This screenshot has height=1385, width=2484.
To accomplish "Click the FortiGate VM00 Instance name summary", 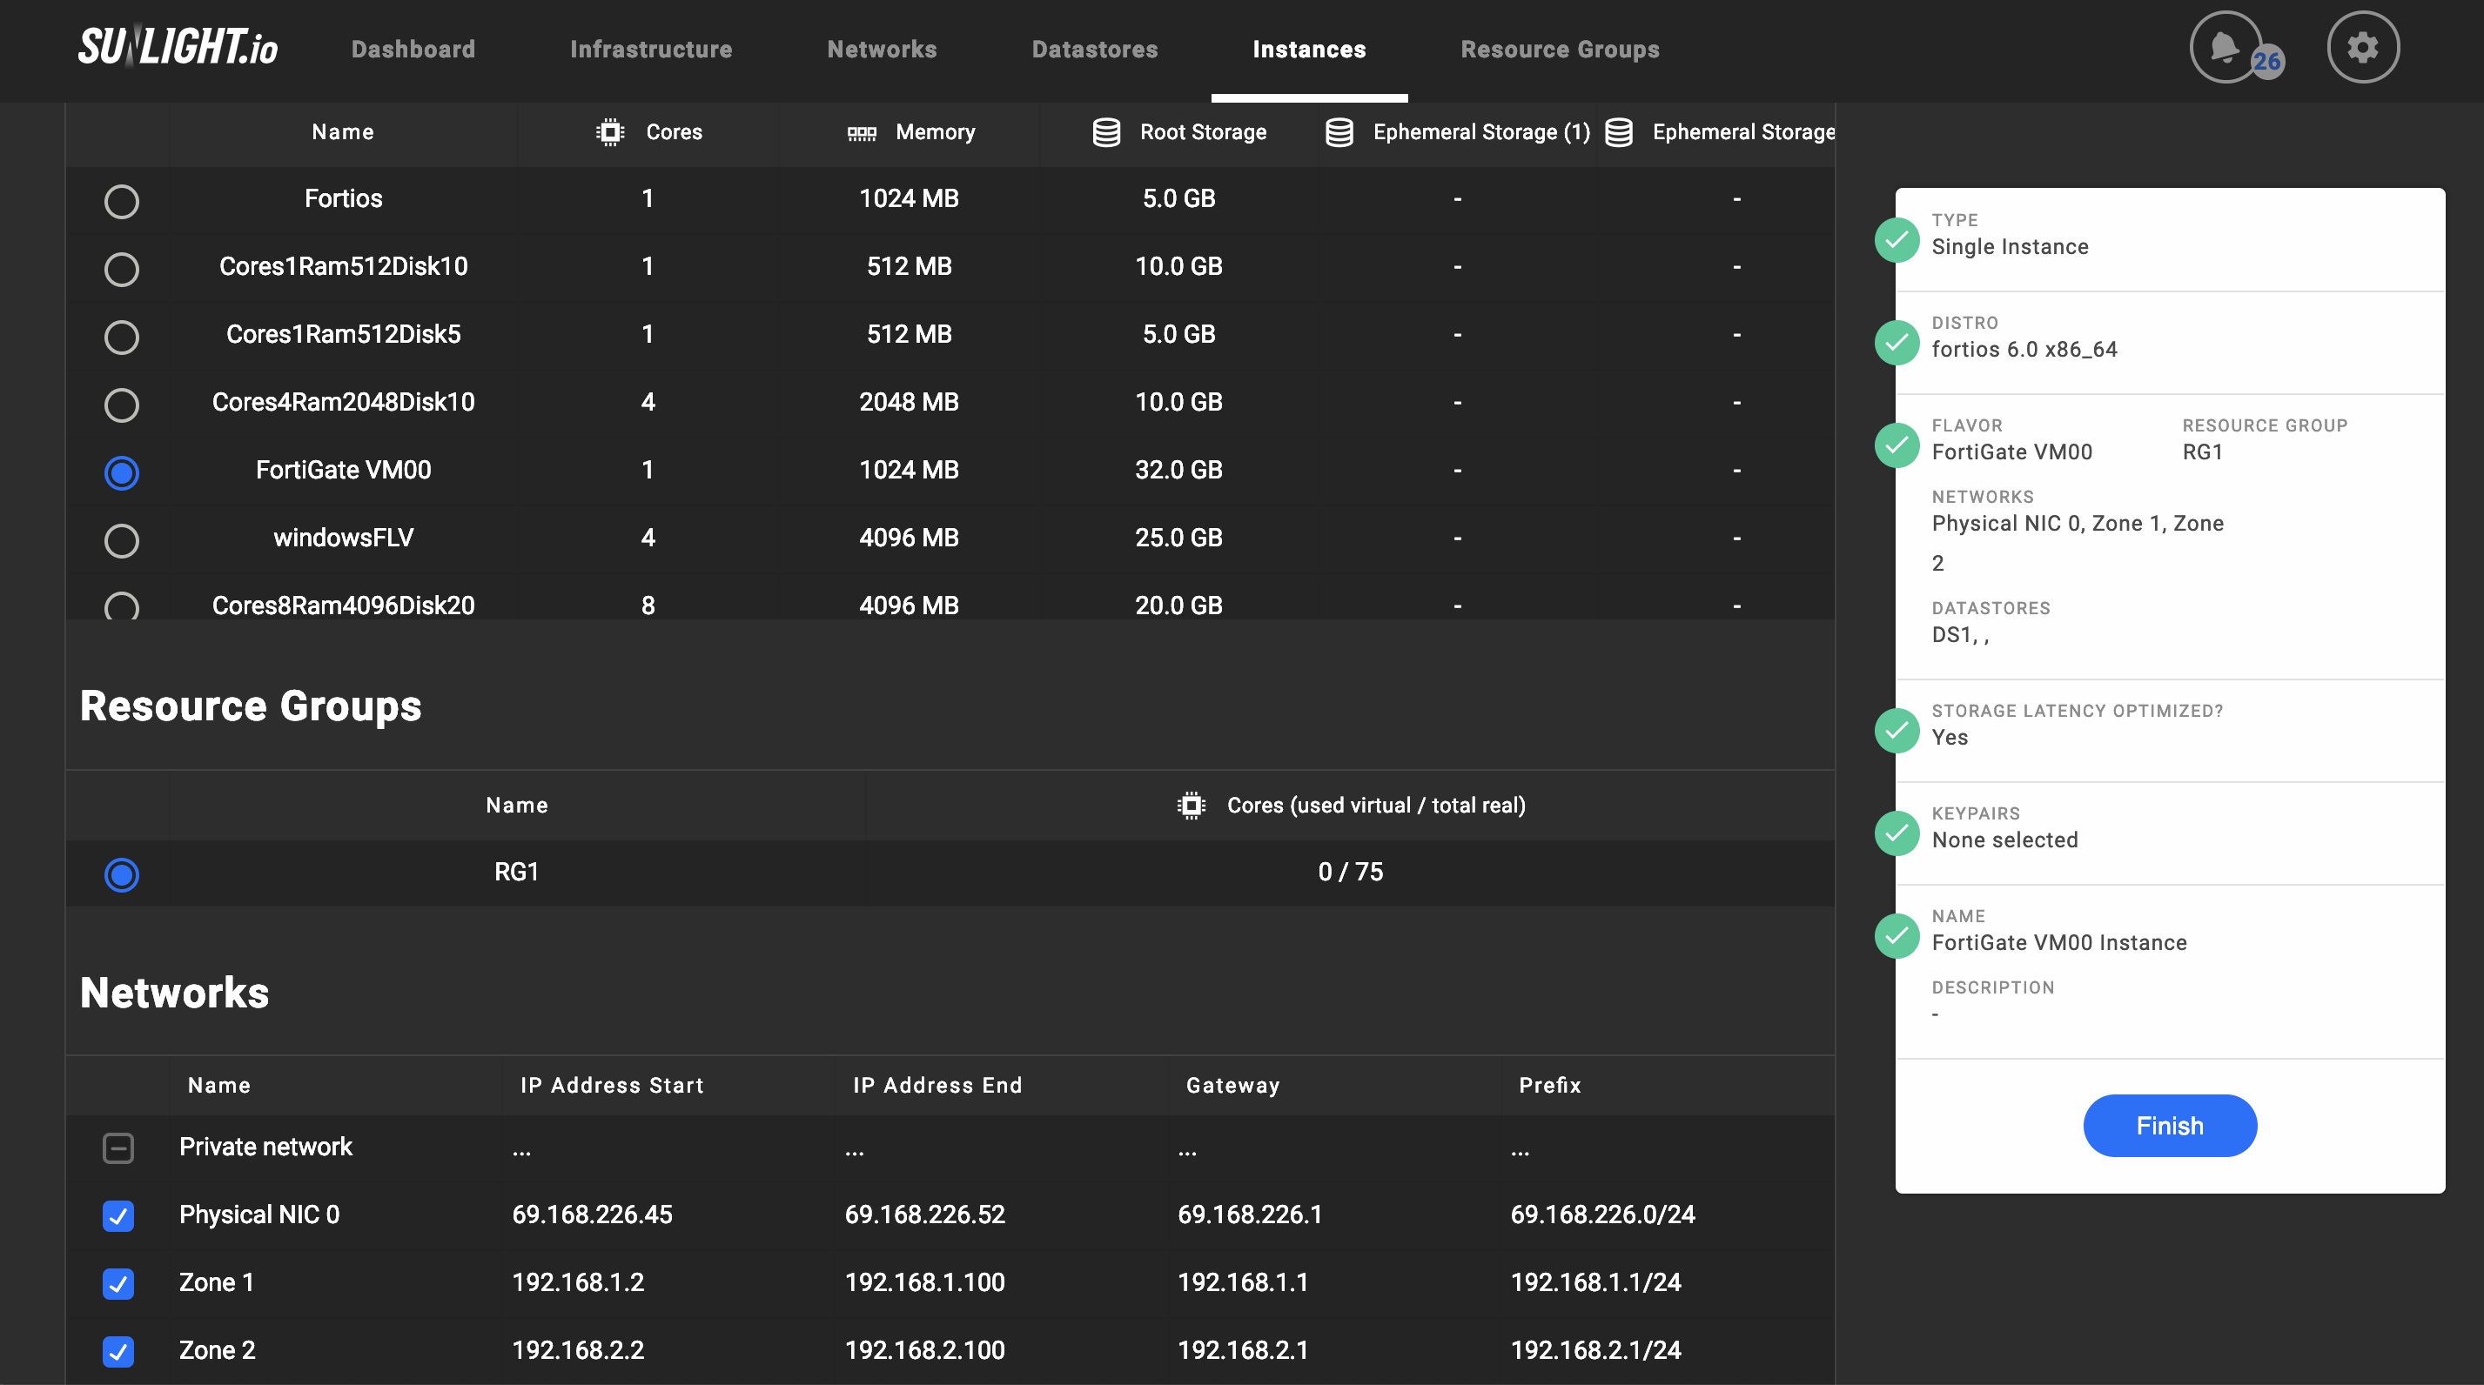I will pyautogui.click(x=2058, y=942).
